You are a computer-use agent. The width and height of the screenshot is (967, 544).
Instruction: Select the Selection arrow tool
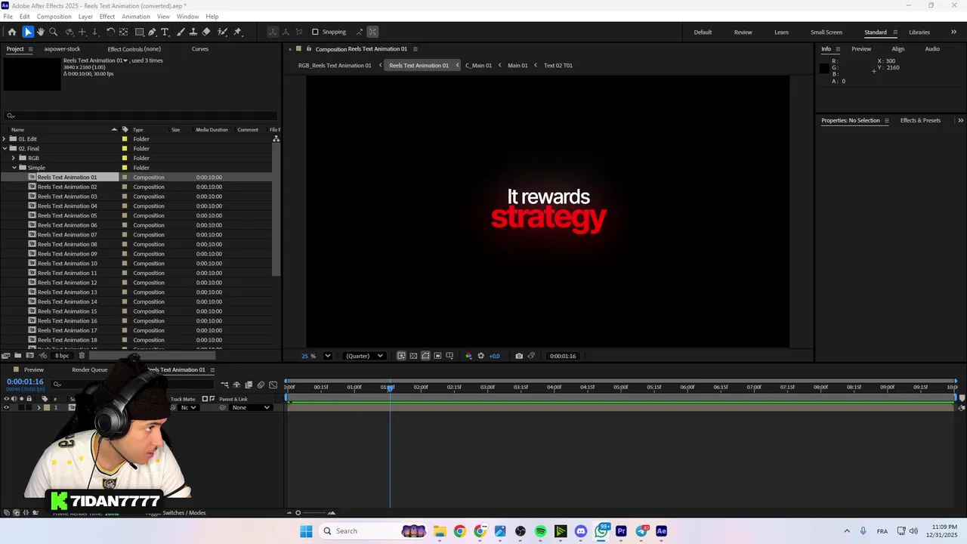pyautogui.click(x=28, y=32)
